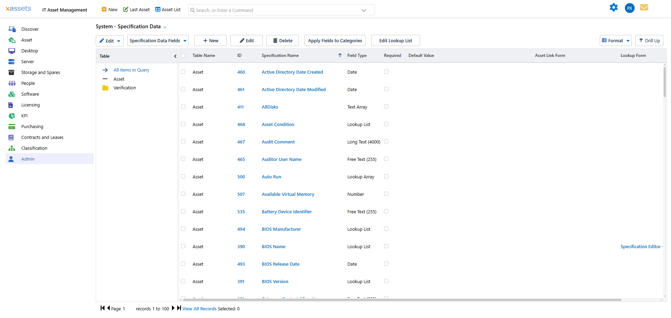
Task: Open the Licensing section via its icon
Action: click(12, 105)
